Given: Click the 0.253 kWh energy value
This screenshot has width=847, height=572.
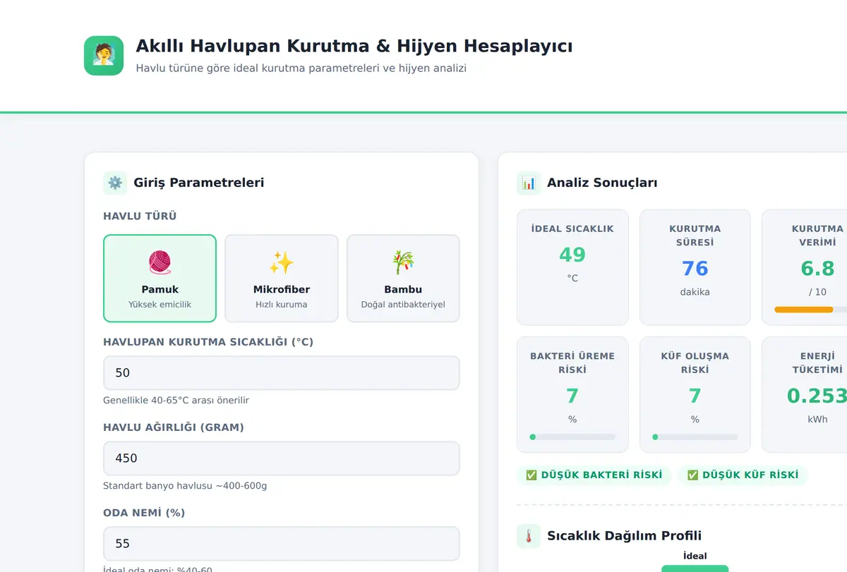Looking at the screenshot, I should coord(817,396).
